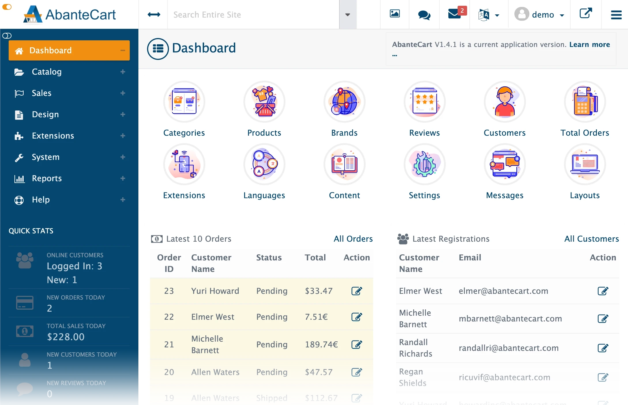Edit customer ricuvif@abantecart.com
628x405 pixels.
(603, 377)
